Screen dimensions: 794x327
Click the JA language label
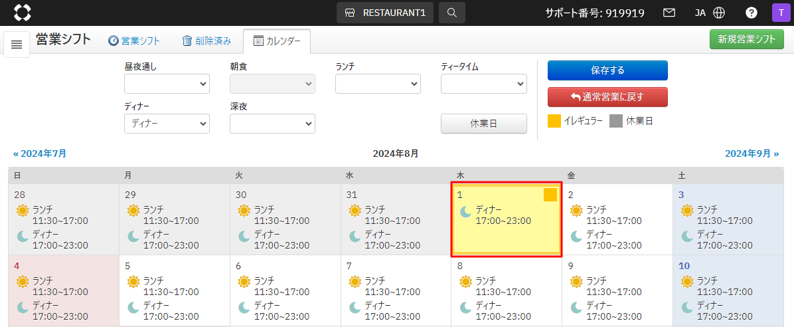[x=700, y=13]
